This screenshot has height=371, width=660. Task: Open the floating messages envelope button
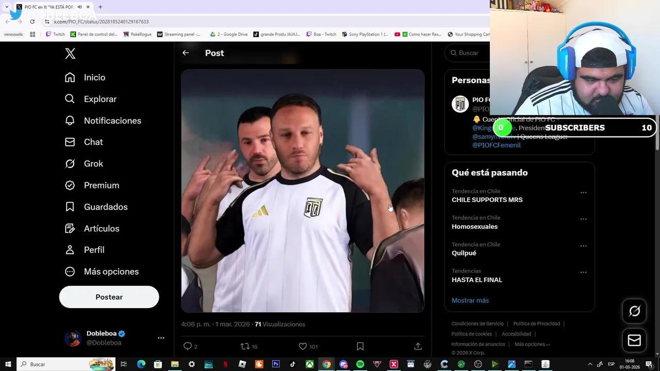pos(634,340)
